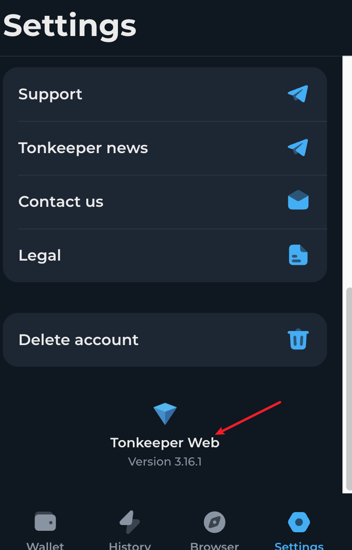Click the vertical scrollbar thumb
This screenshot has width=352, height=550.
(349, 389)
